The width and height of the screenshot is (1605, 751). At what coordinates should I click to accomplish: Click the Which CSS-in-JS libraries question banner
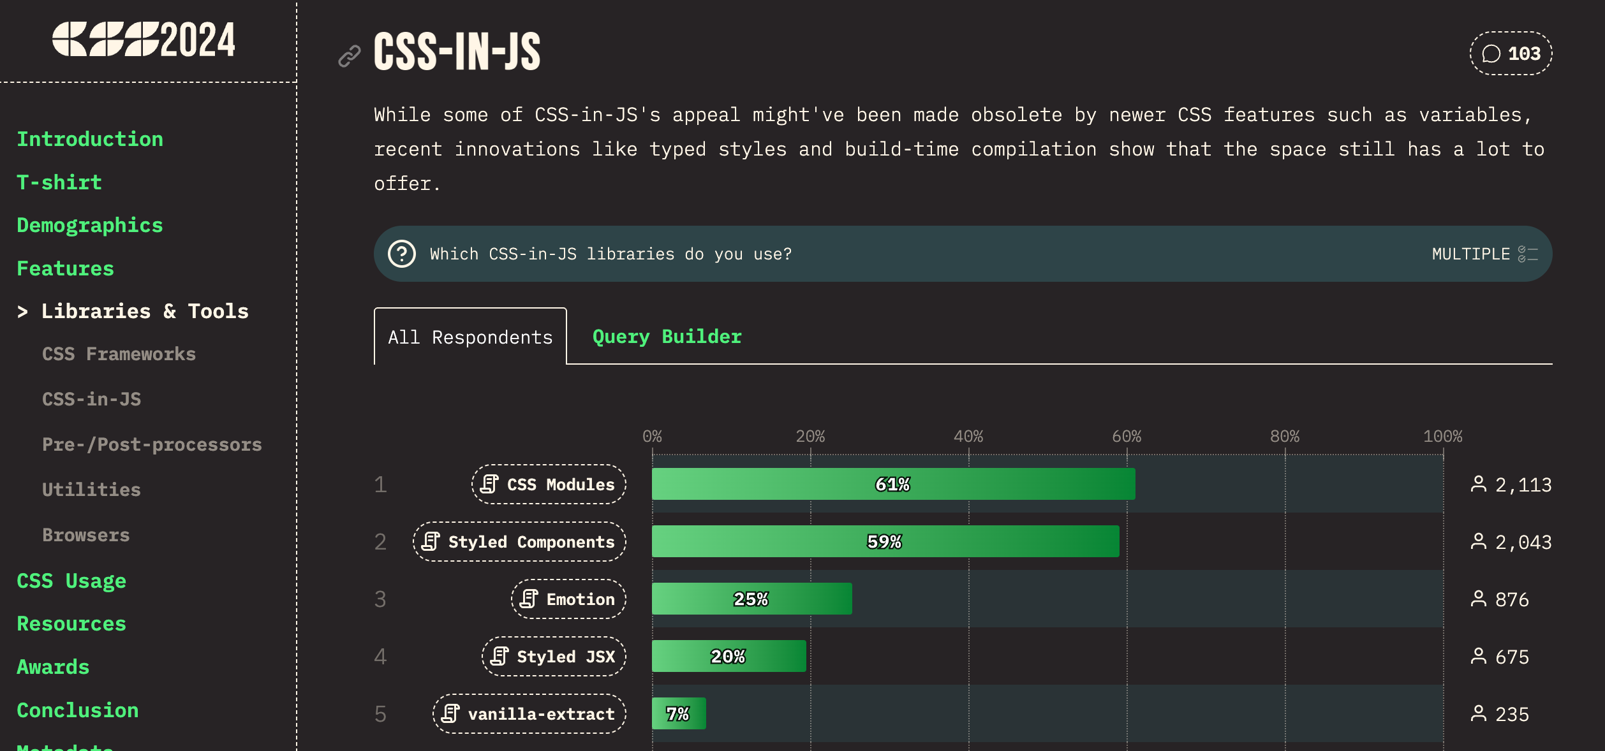coord(963,254)
